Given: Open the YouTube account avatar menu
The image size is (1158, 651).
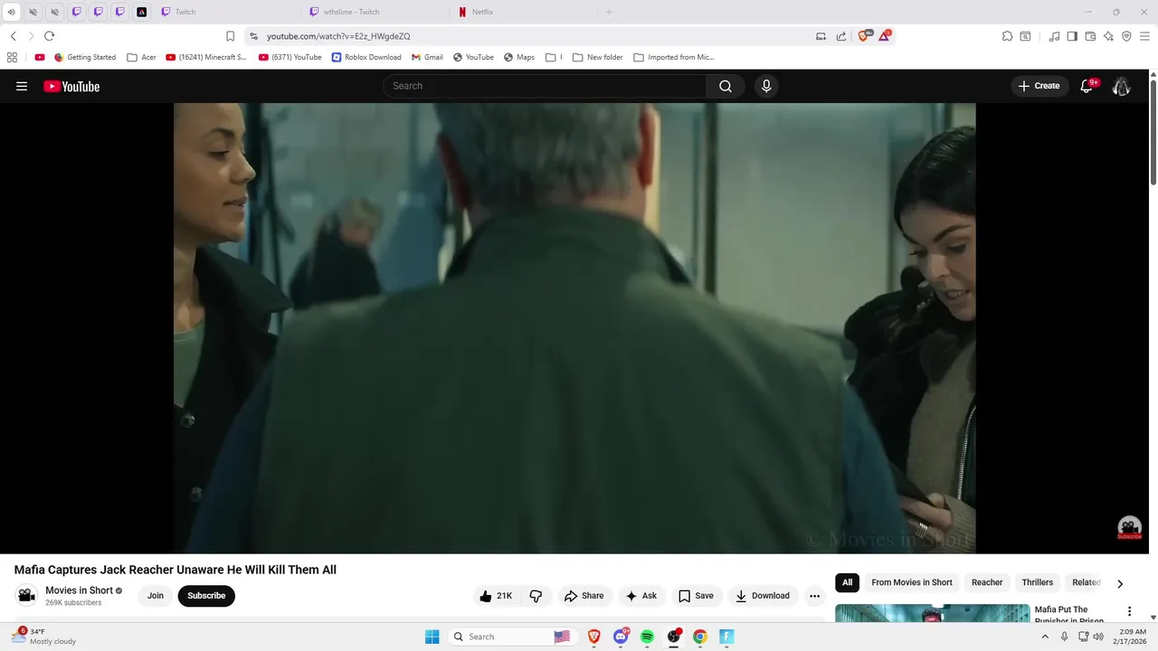Looking at the screenshot, I should [x=1121, y=86].
